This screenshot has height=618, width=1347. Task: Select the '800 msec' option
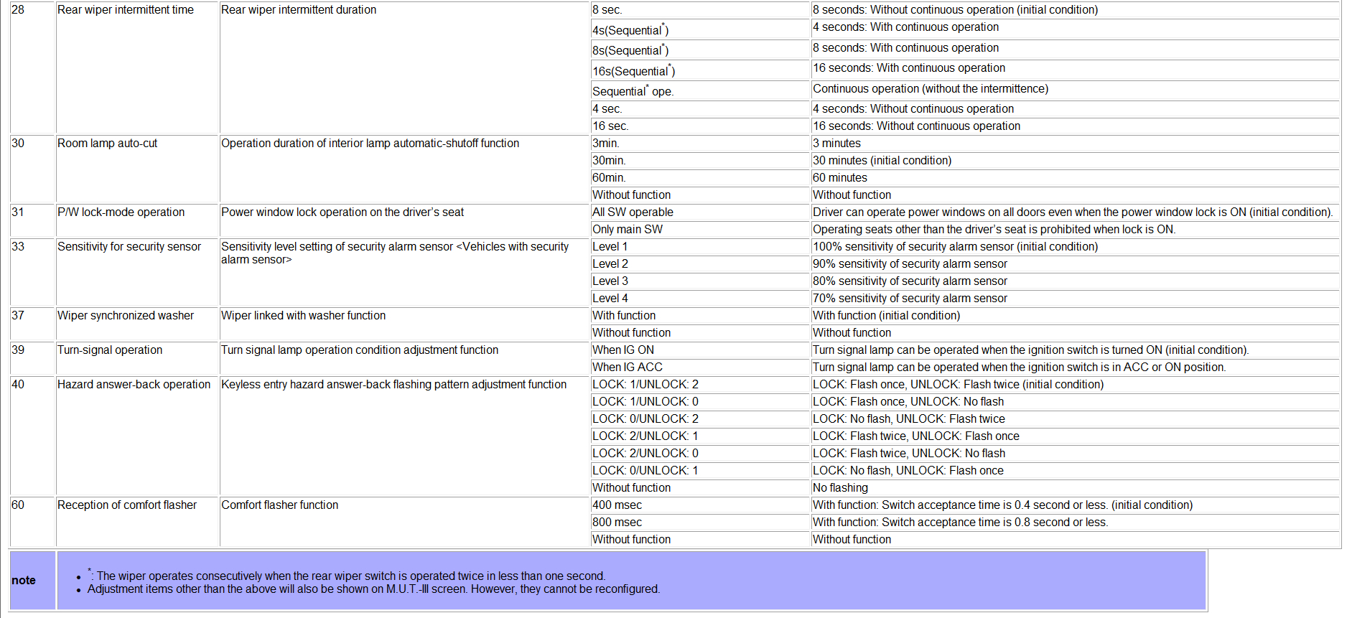click(x=700, y=523)
